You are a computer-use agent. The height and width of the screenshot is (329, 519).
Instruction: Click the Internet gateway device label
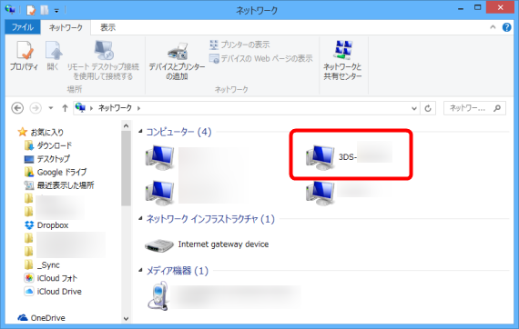tap(223, 244)
